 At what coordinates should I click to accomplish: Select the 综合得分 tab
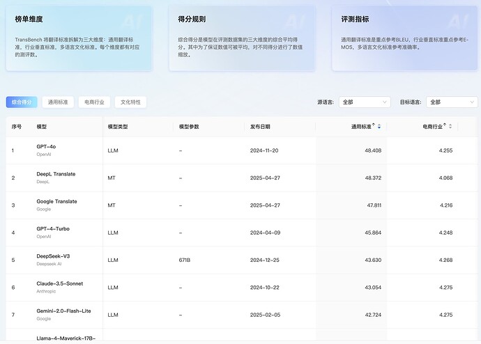coord(22,102)
